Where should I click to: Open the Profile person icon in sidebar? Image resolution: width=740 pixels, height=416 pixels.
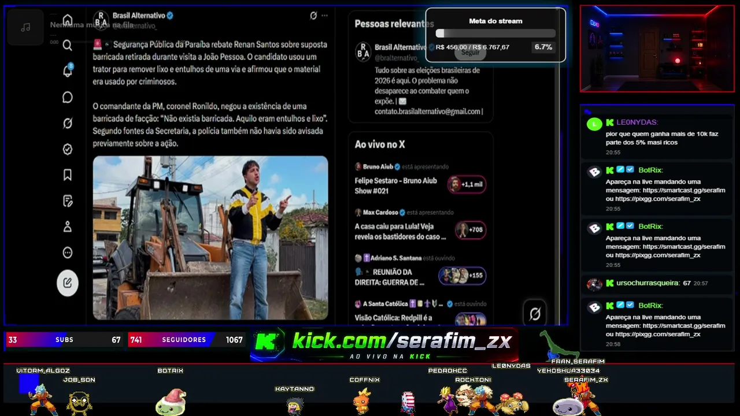(x=68, y=226)
